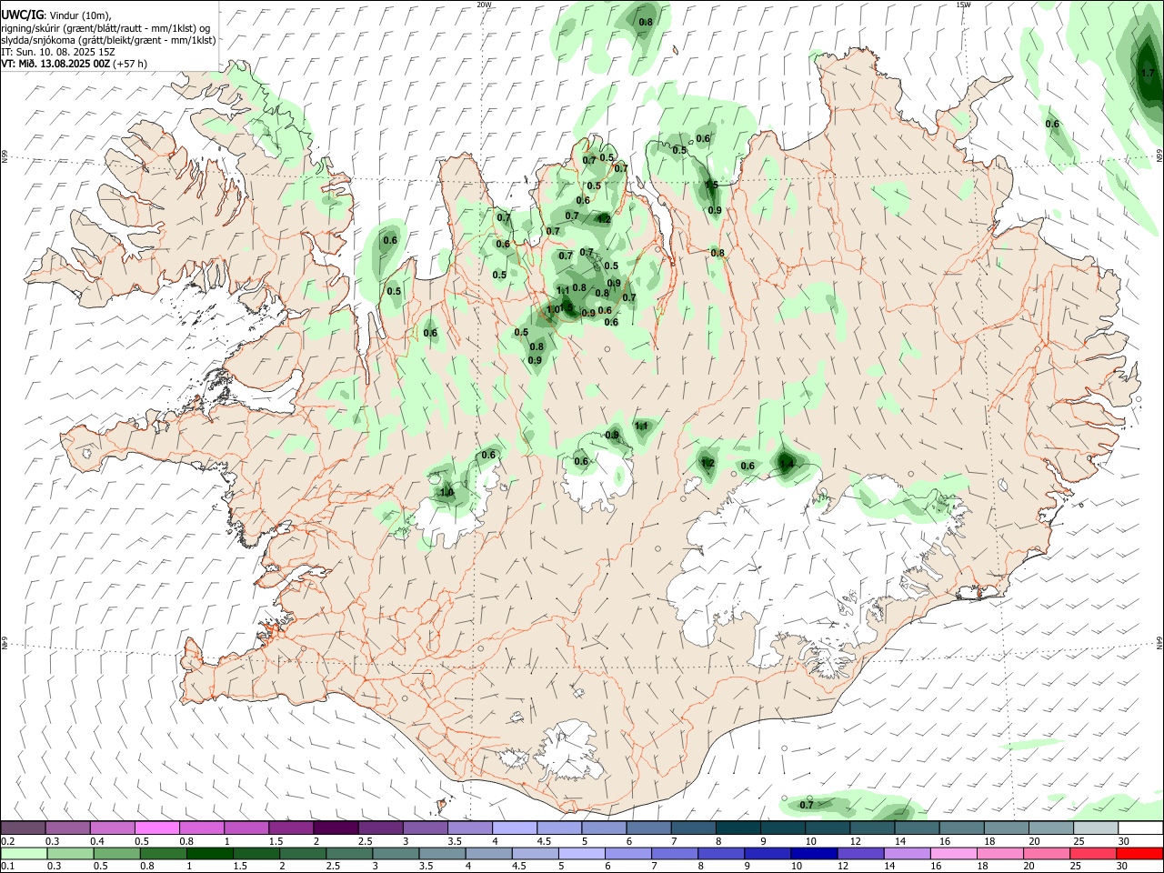Select the darkest purple 2 snow legend swatch

(336, 828)
